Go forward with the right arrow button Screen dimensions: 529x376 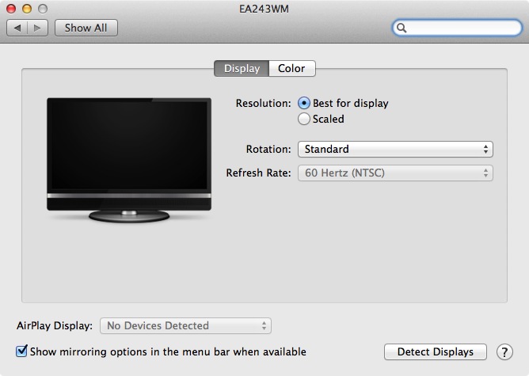tap(37, 28)
